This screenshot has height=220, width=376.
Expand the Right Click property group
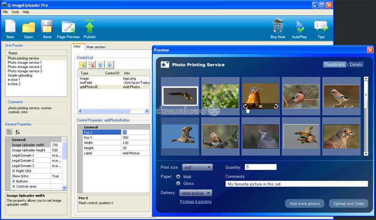tap(14, 171)
